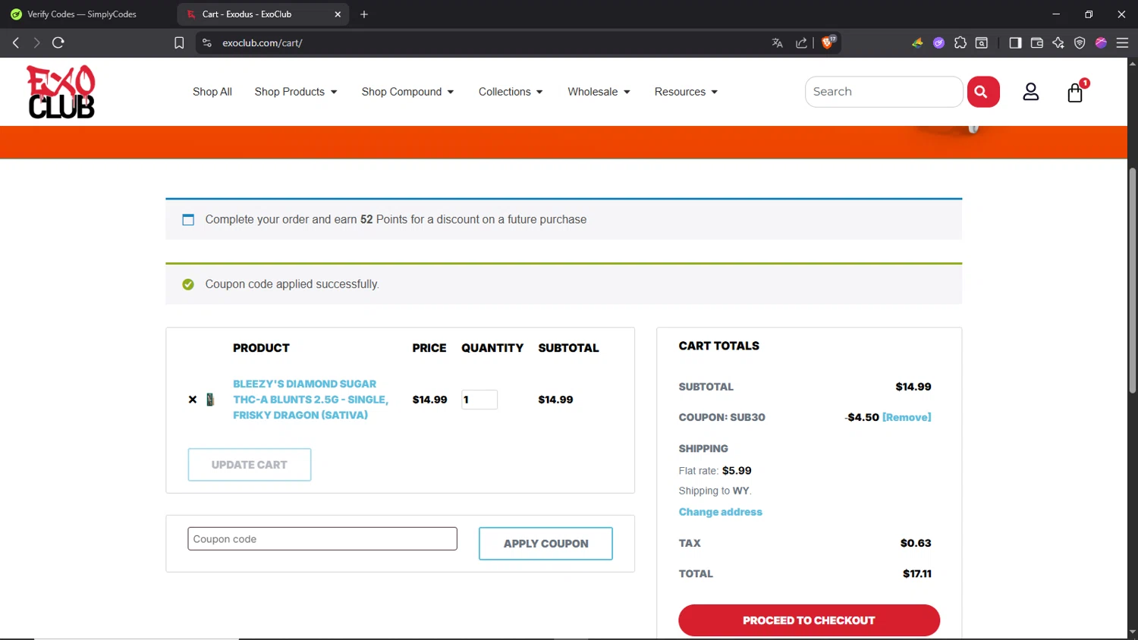
Task: Click the share page icon
Action: [801, 43]
